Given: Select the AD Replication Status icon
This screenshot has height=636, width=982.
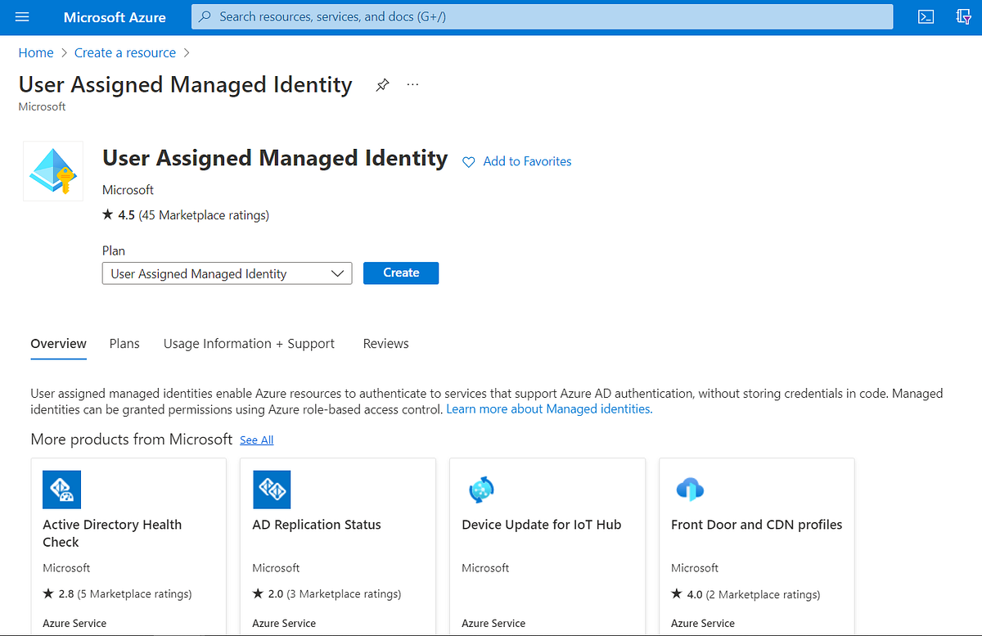Looking at the screenshot, I should click(271, 489).
